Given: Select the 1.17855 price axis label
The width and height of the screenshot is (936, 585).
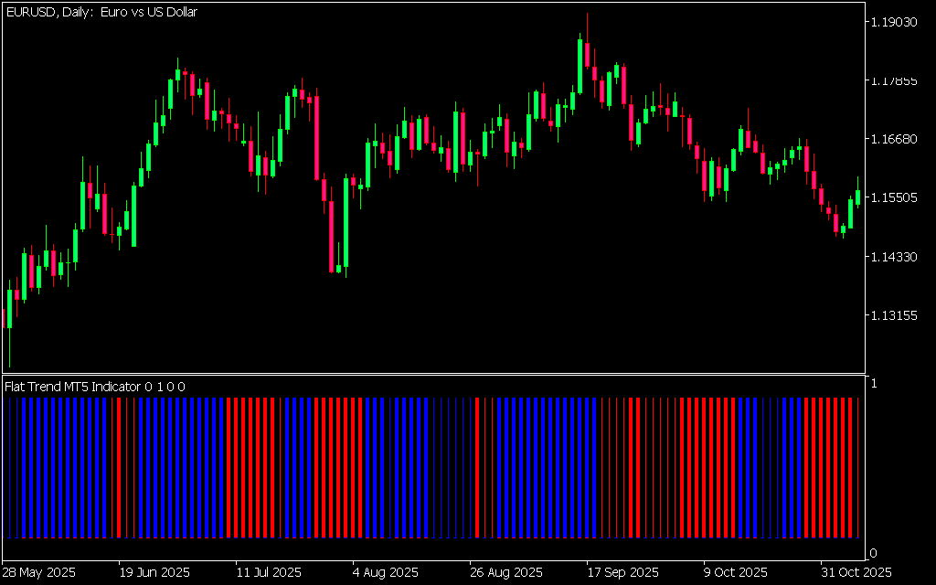Looking at the screenshot, I should 893,81.
